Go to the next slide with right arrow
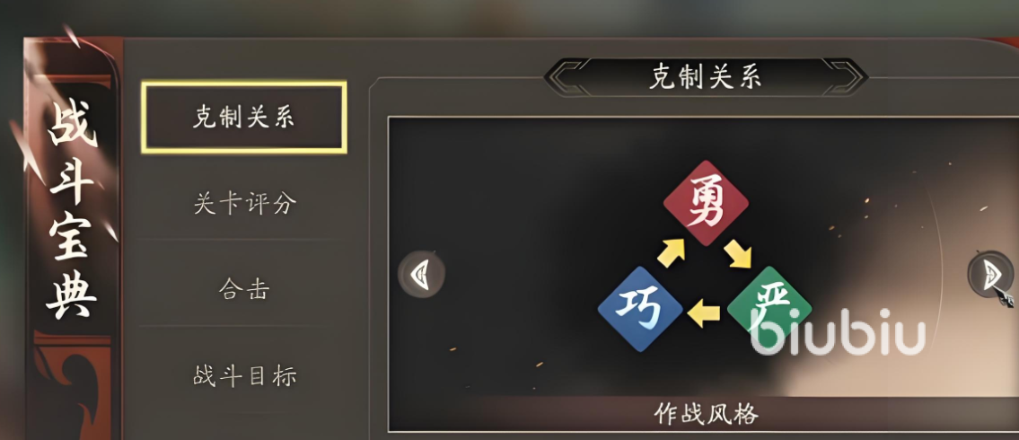The image size is (1019, 440). tap(990, 275)
